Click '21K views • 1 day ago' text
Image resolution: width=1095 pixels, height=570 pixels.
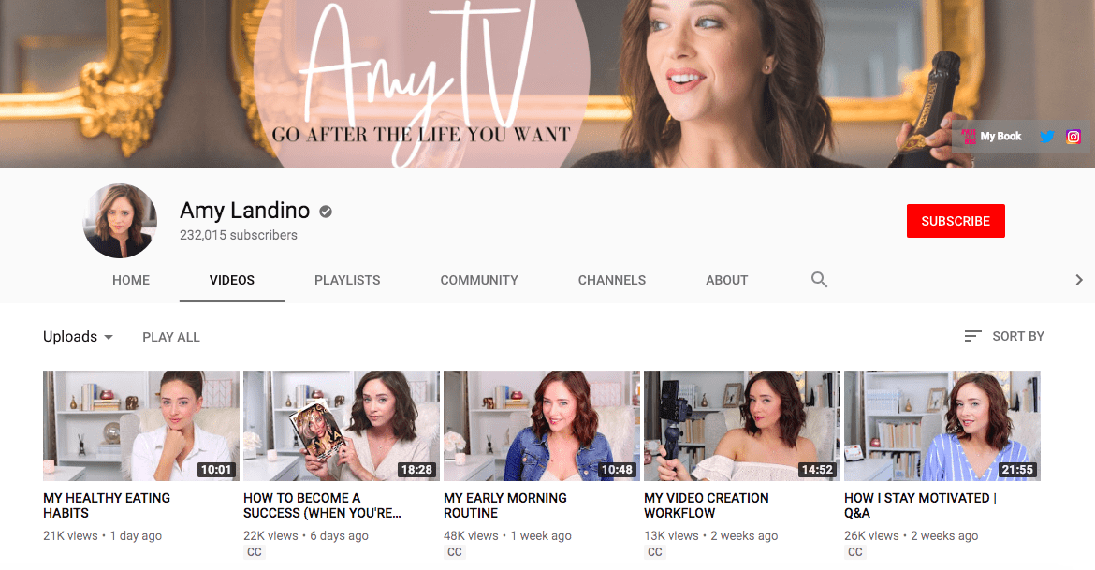[103, 535]
